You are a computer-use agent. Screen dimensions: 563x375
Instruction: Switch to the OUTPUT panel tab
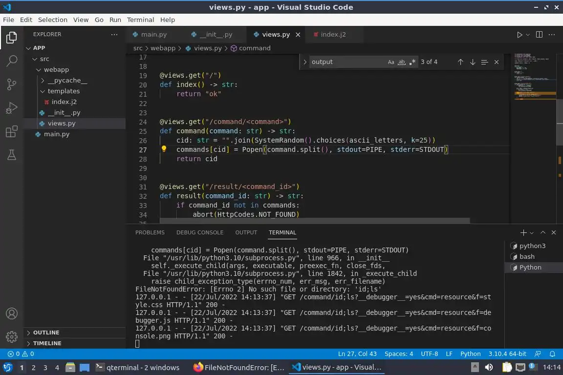(x=246, y=232)
